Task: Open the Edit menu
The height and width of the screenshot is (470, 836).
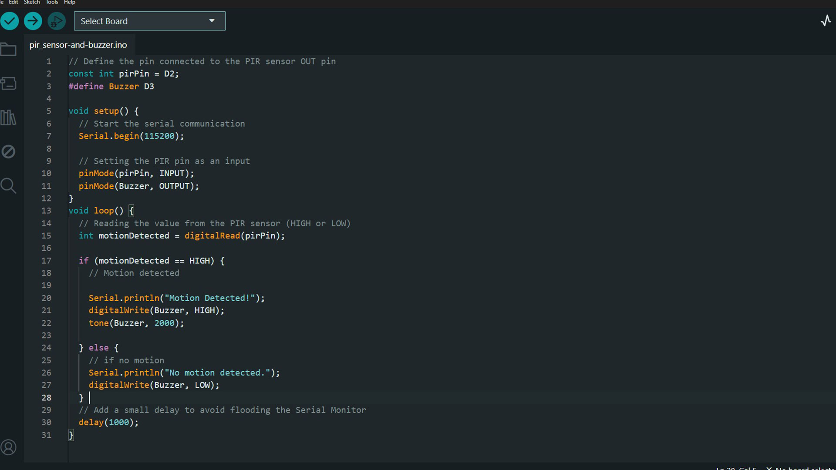Action: point(13,2)
